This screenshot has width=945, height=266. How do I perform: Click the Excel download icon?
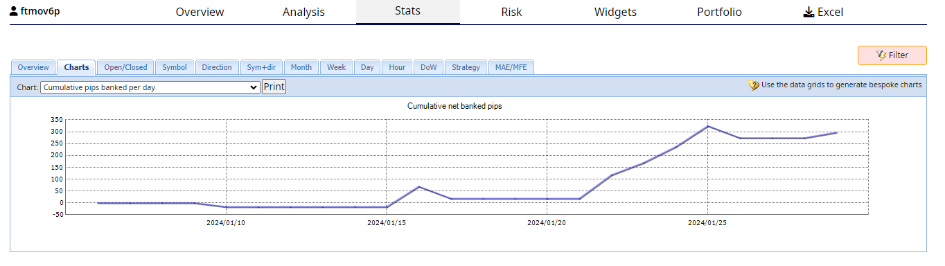[809, 12]
